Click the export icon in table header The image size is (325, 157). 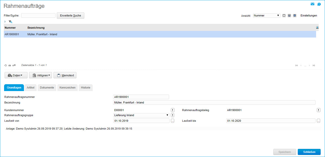pyautogui.click(x=317, y=27)
